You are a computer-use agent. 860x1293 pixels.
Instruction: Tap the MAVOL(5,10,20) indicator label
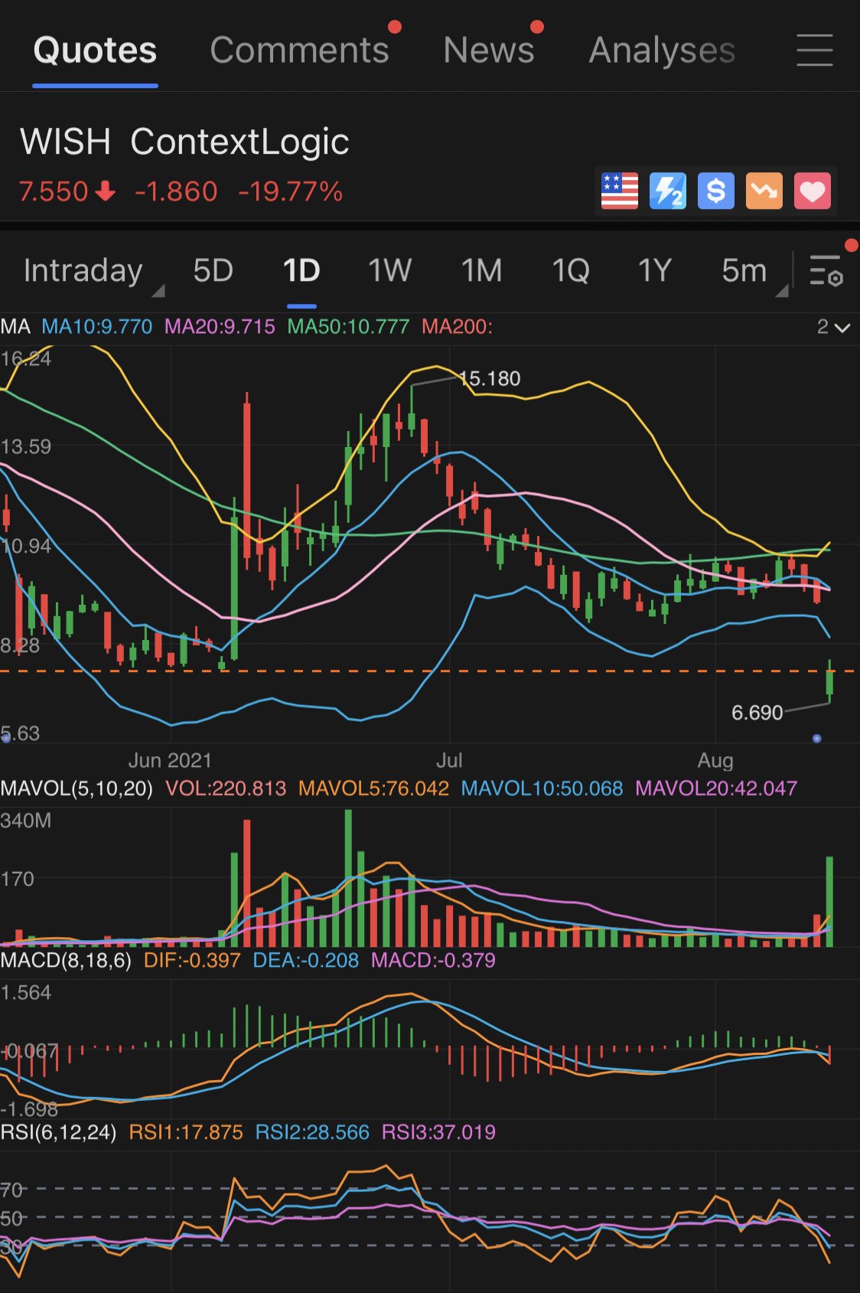(77, 789)
